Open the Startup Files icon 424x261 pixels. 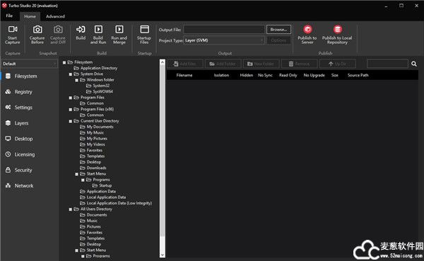tap(144, 29)
